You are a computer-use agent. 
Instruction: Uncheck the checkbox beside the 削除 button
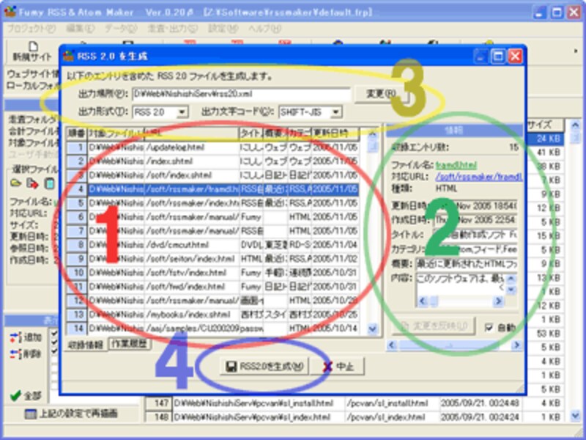point(53,351)
